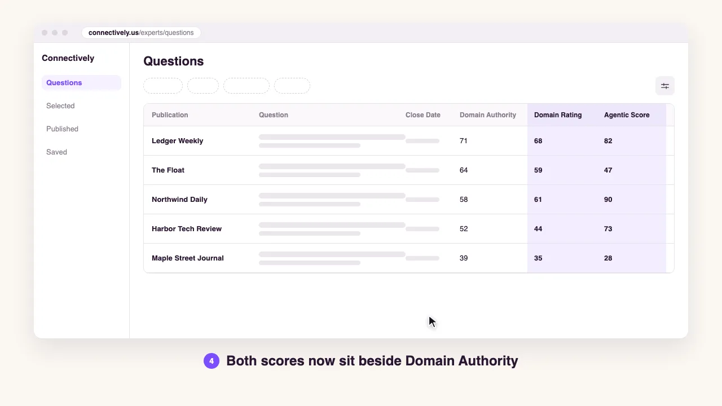The height and width of the screenshot is (406, 722).
Task: Click Domain Rating value 61
Action: pos(538,200)
